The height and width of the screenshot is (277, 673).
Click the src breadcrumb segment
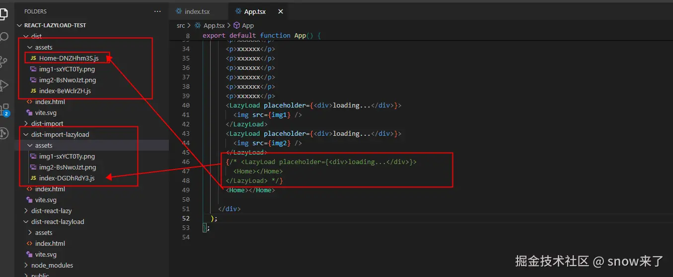point(181,25)
